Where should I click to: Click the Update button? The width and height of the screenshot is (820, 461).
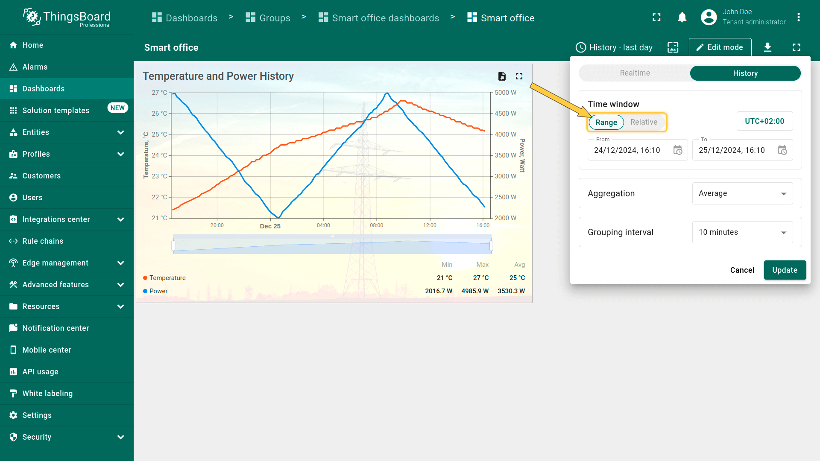785,270
